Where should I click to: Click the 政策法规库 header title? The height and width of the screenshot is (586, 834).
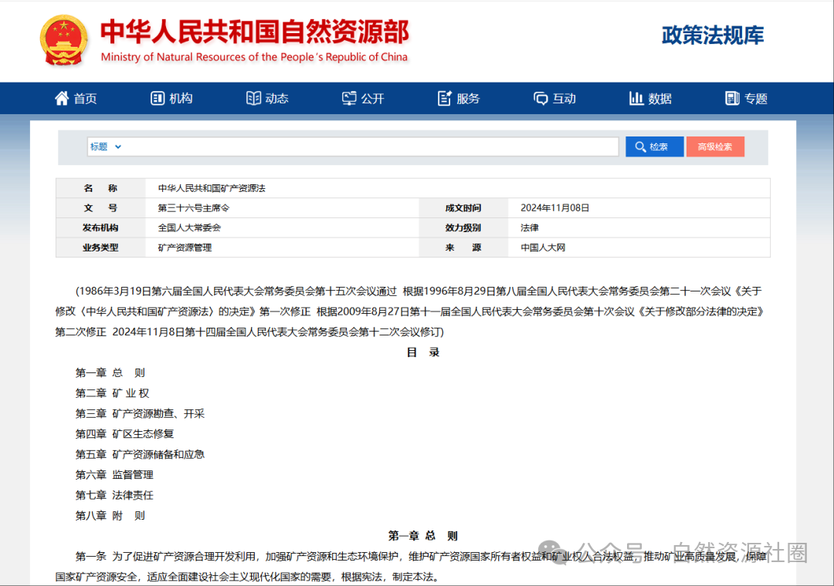(x=713, y=35)
